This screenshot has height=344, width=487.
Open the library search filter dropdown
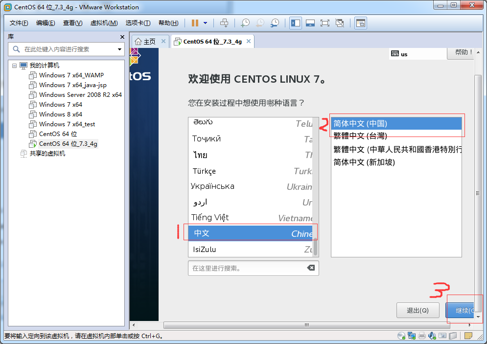[119, 49]
